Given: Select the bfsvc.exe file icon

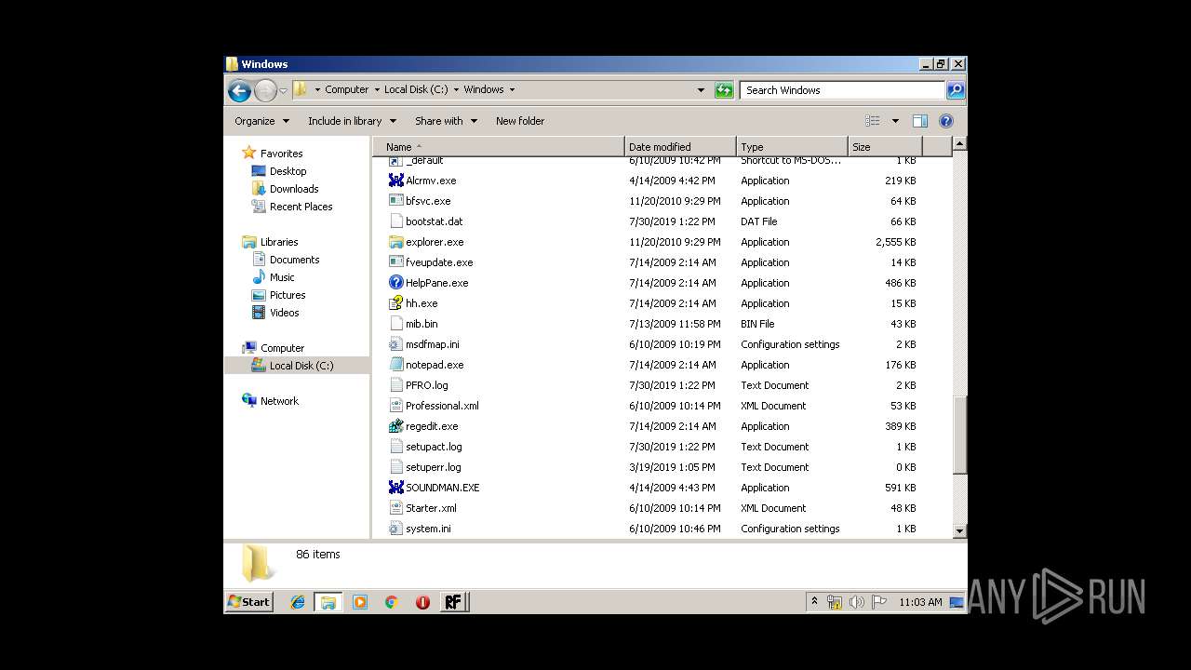Looking at the screenshot, I should (x=396, y=201).
